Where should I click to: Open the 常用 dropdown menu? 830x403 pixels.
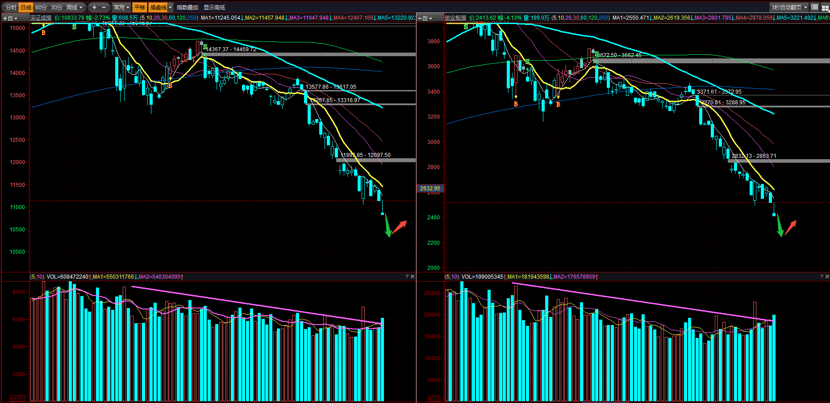(x=121, y=7)
